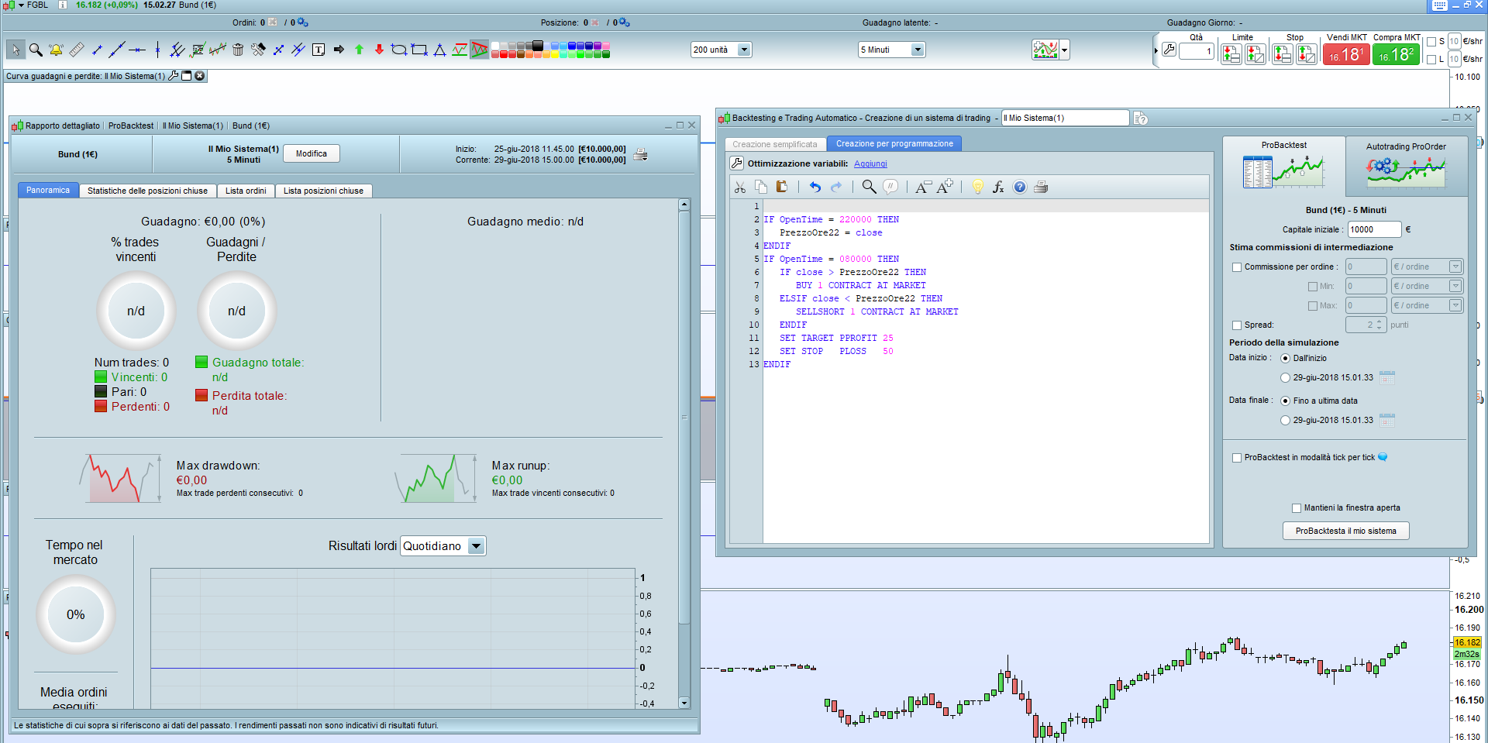
Task: Select the text annotation tool
Action: pyautogui.click(x=319, y=50)
